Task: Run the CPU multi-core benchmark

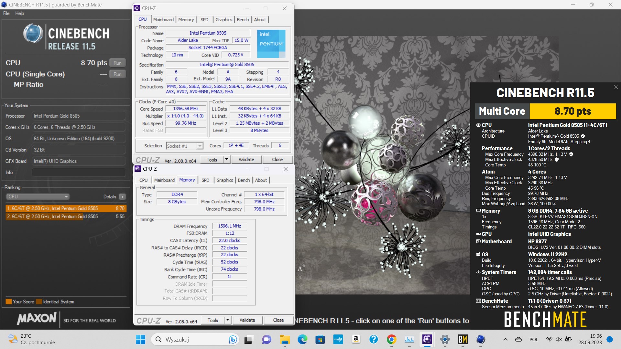Action: 117,63
